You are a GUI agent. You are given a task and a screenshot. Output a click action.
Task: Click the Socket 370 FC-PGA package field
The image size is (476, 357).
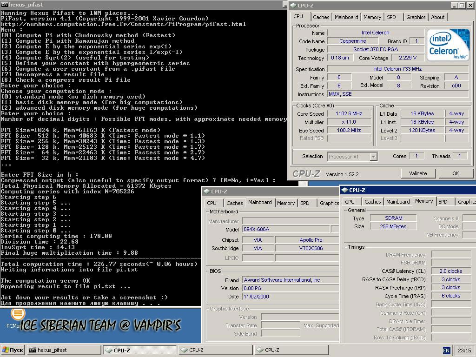(376, 49)
